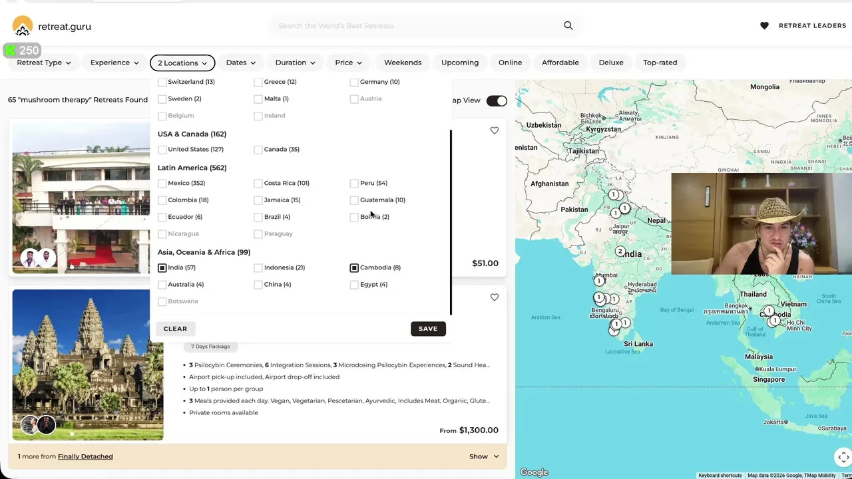Click the retreat.guru logo icon
This screenshot has height=479, width=852.
click(x=23, y=26)
